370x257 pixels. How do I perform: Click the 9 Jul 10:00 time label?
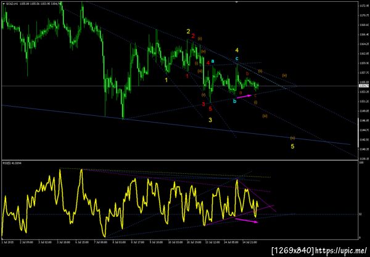156,242
